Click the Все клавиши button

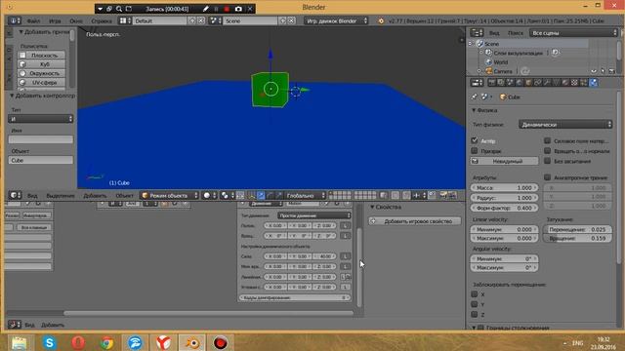point(34,227)
